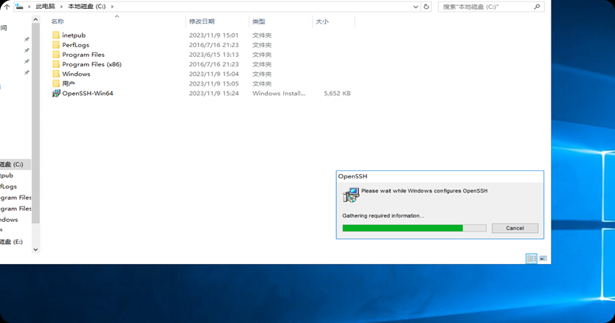Click the search magnifier icon
Screen dimensions: 615x323
point(537,7)
